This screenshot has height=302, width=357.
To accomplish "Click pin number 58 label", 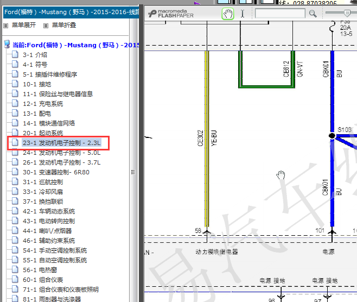I will 198,231.
